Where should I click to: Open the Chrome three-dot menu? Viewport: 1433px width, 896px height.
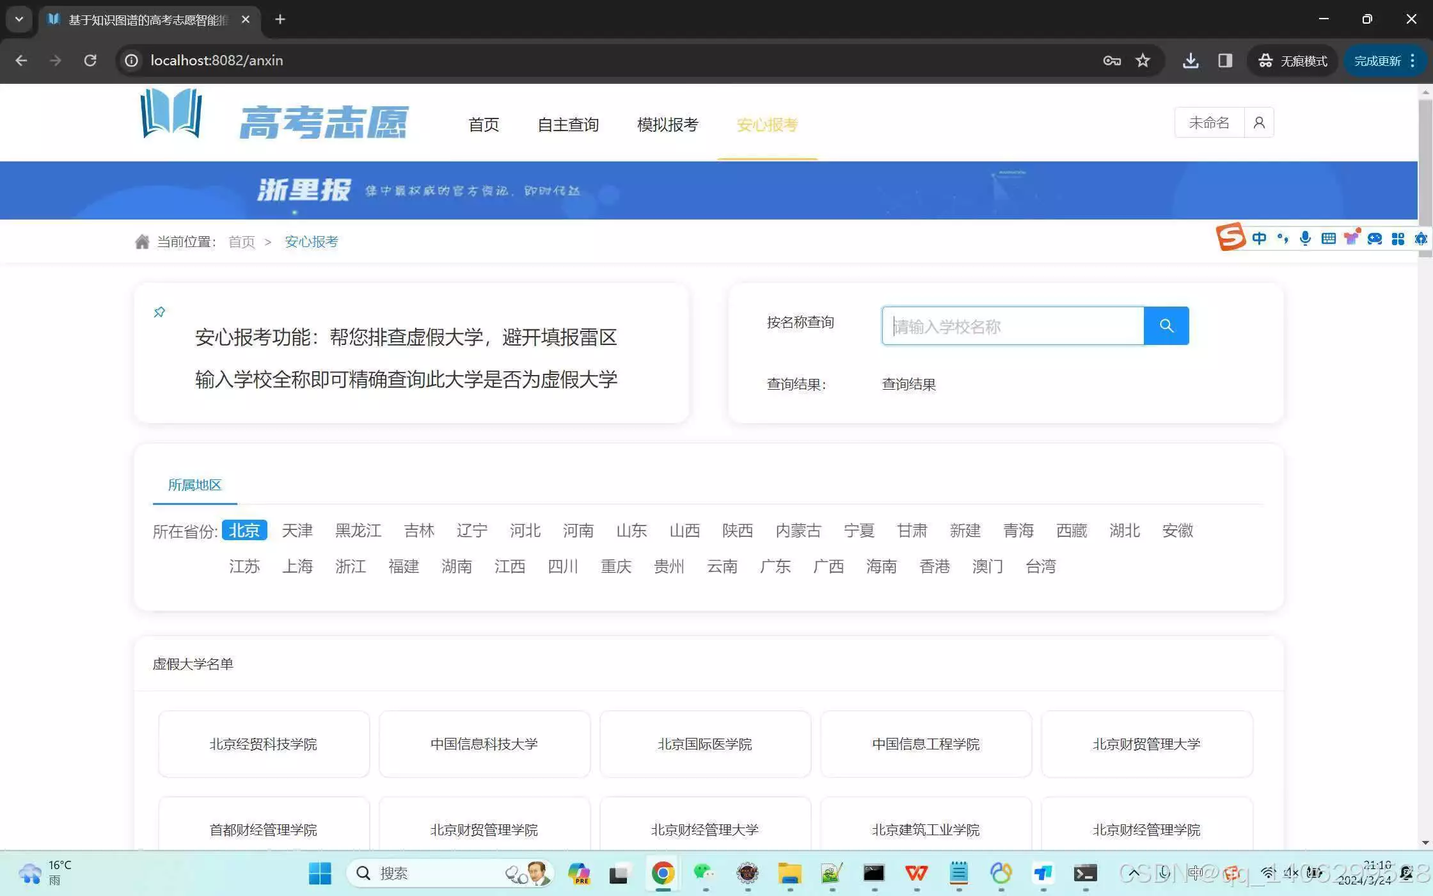1413,60
